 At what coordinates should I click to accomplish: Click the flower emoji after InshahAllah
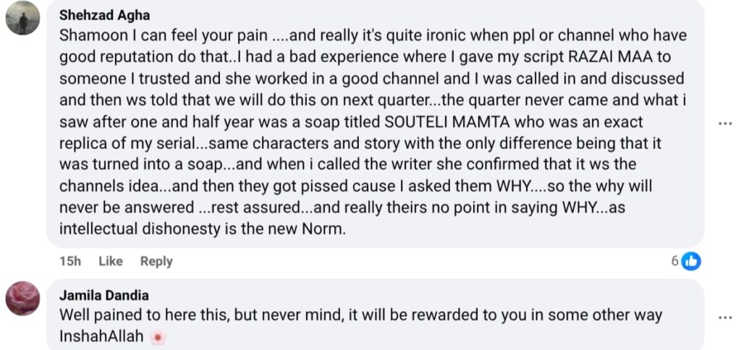click(157, 338)
